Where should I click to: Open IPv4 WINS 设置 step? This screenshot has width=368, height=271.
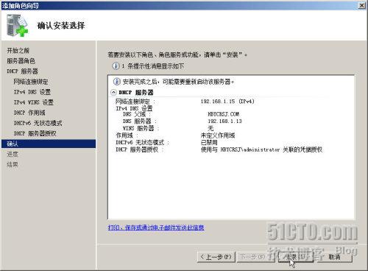tap(34, 102)
